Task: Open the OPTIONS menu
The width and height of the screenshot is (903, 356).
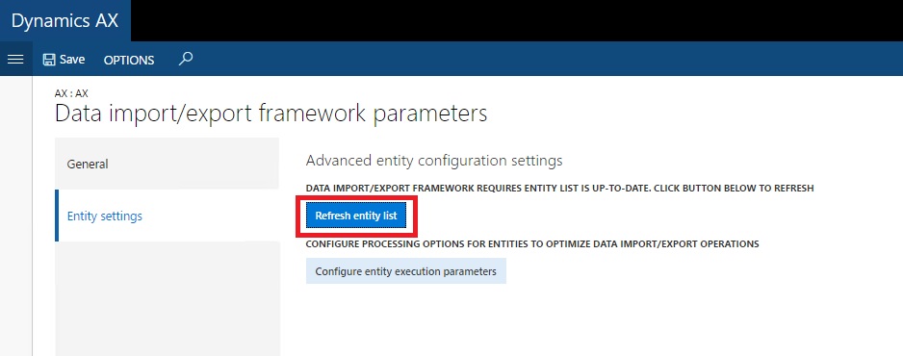Action: tap(129, 60)
